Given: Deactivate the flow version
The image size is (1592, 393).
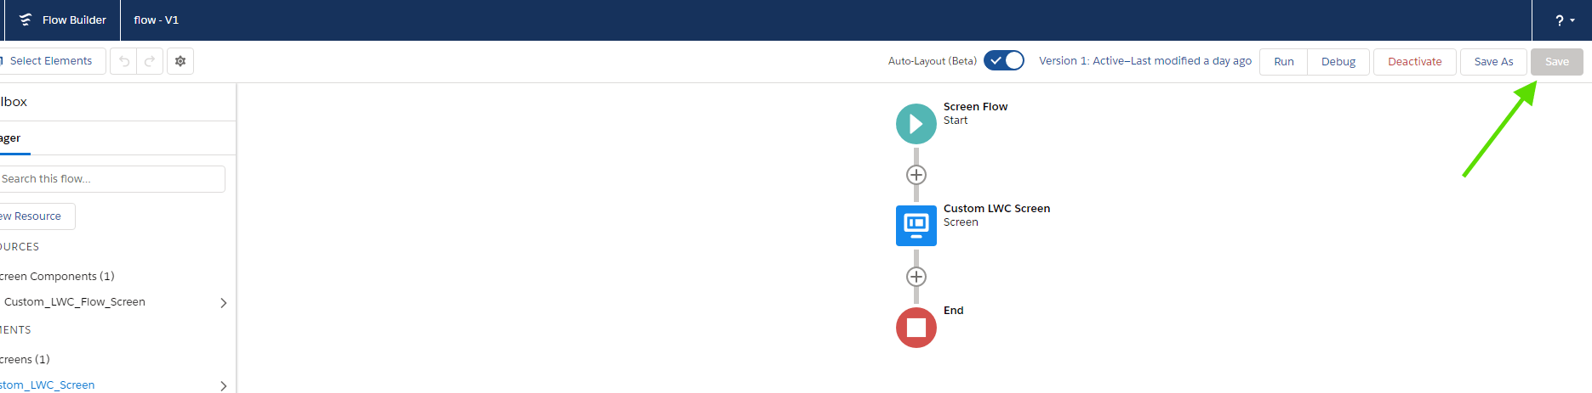Looking at the screenshot, I should 1414,62.
